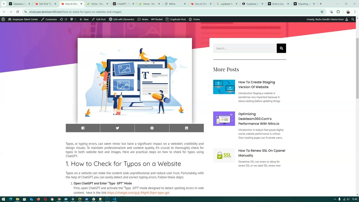Open WP Rocket menu
Image resolution: width=359 pixels, height=202 pixels.
click(x=157, y=19)
